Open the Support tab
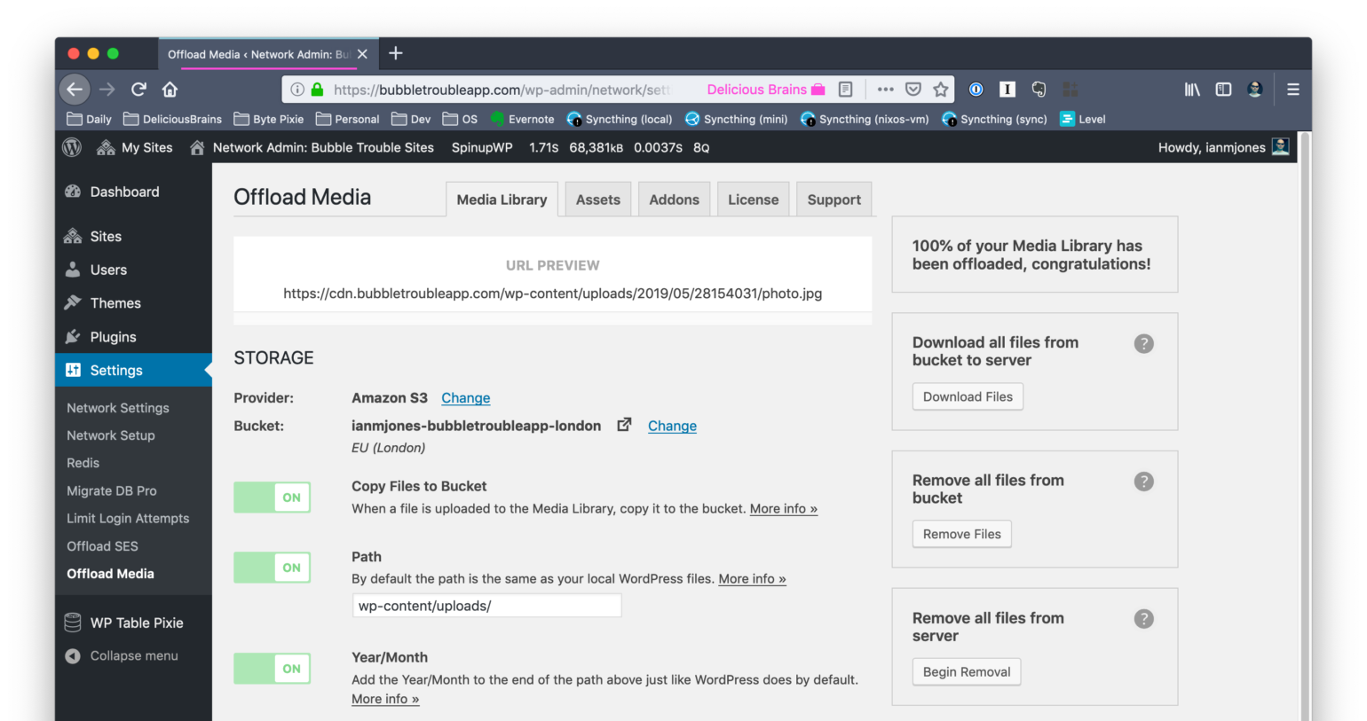The width and height of the screenshot is (1367, 721). [834, 200]
